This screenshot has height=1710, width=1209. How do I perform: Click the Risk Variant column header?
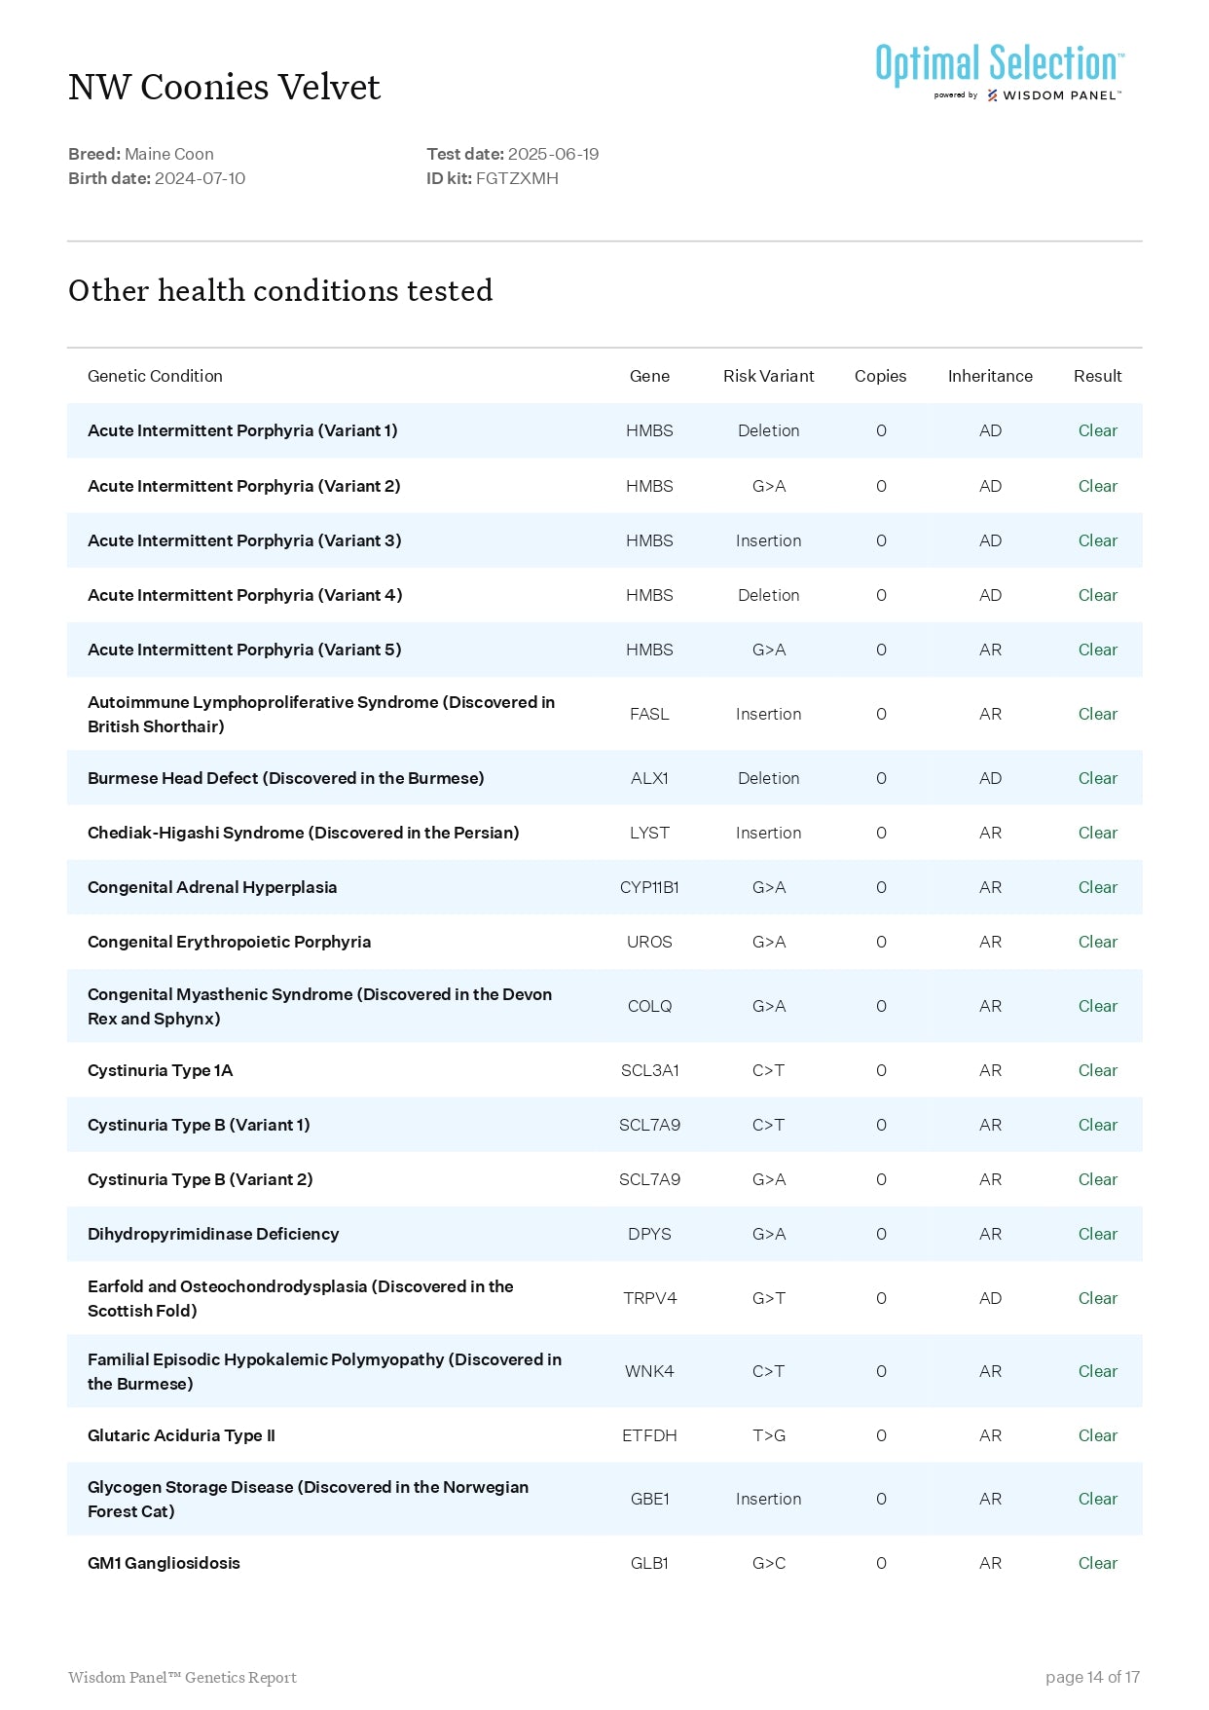click(768, 376)
